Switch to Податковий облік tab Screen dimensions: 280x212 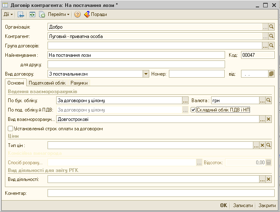48,83
